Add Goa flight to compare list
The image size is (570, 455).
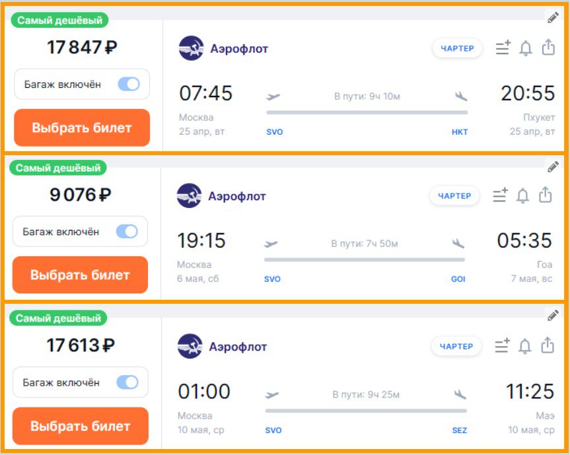point(501,195)
